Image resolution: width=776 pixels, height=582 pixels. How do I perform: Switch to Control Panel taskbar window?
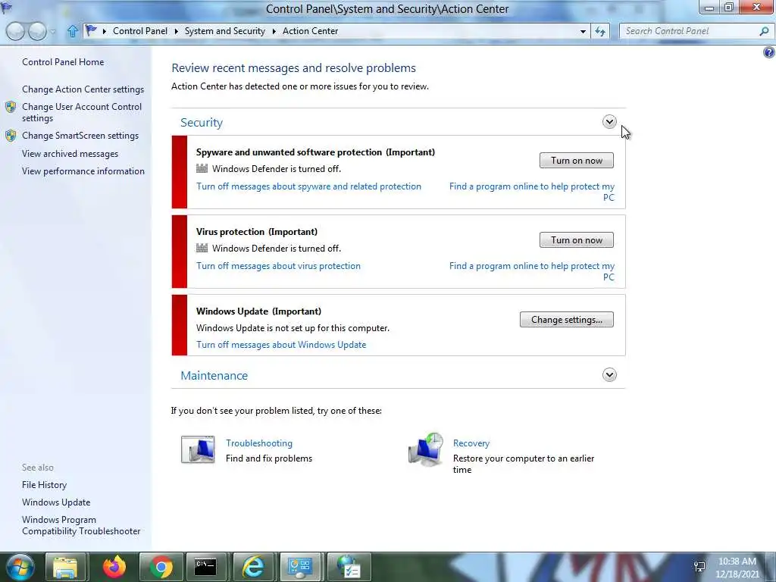tap(300, 567)
